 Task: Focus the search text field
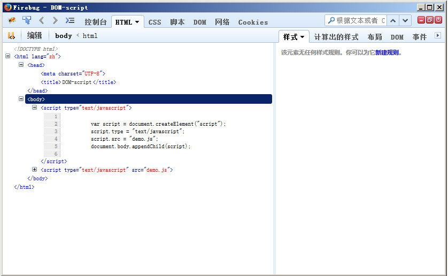point(358,21)
